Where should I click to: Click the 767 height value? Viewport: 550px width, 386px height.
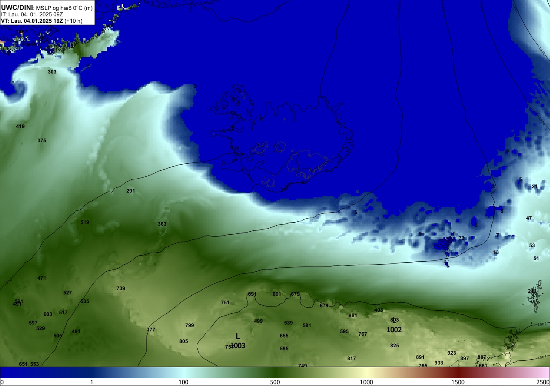(363, 334)
